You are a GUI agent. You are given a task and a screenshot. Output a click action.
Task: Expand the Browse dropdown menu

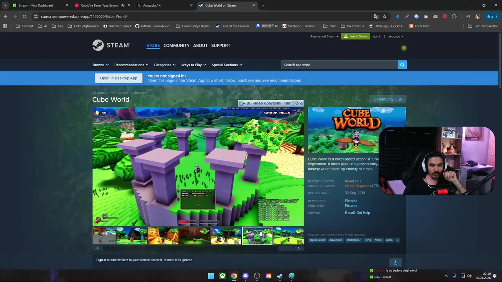click(100, 65)
